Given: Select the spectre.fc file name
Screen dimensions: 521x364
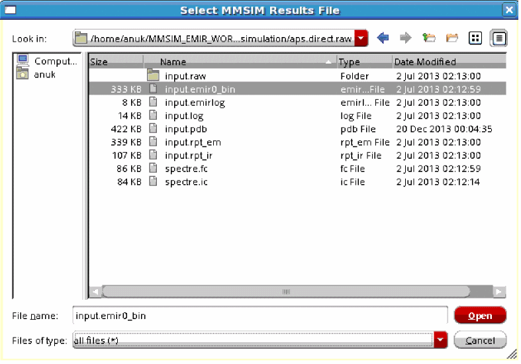Looking at the screenshot, I should (x=186, y=169).
